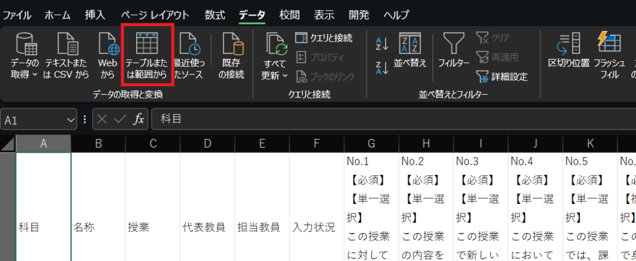
Task: Click the formula bar showing 科目
Action: [x=373, y=119]
